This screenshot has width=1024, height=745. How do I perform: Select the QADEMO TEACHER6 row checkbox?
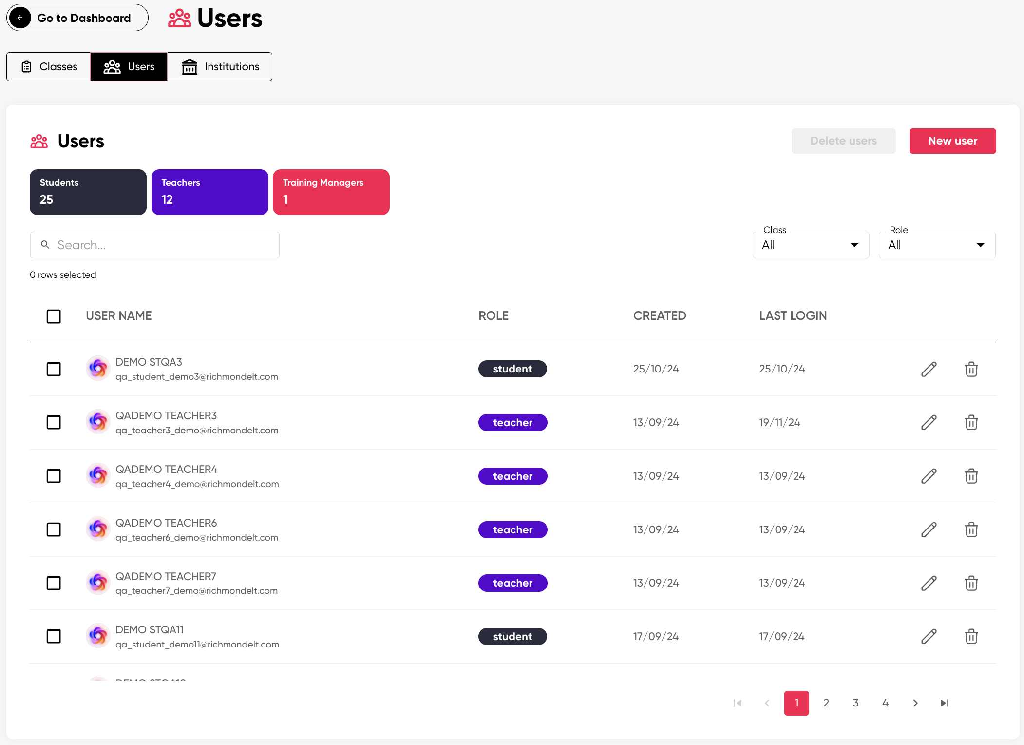(54, 529)
